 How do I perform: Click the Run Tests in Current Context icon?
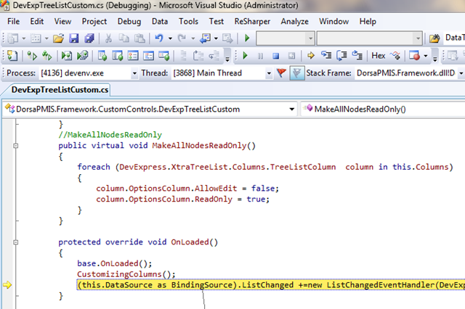point(32,56)
